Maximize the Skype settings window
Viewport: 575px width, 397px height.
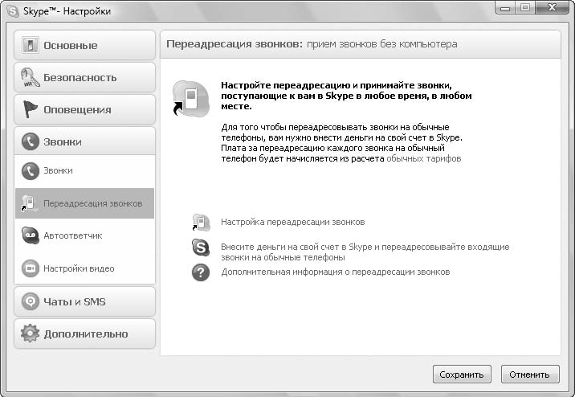525,8
